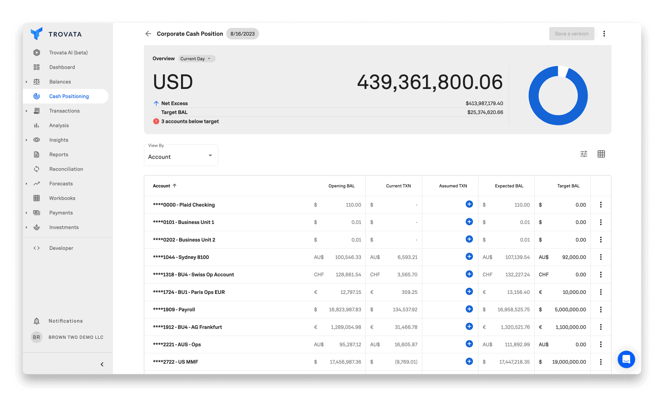
Task: Select the Workbooks grid icon
Action: coord(37,198)
